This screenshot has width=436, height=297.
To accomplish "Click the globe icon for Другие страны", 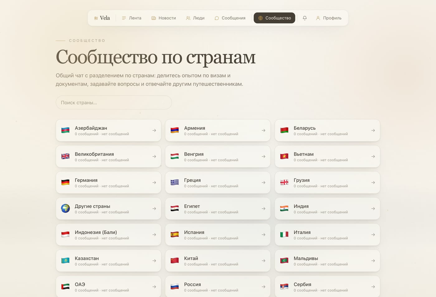I will point(65,208).
